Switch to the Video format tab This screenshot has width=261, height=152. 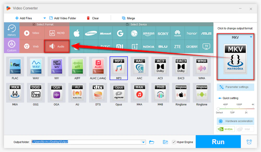click(32, 33)
